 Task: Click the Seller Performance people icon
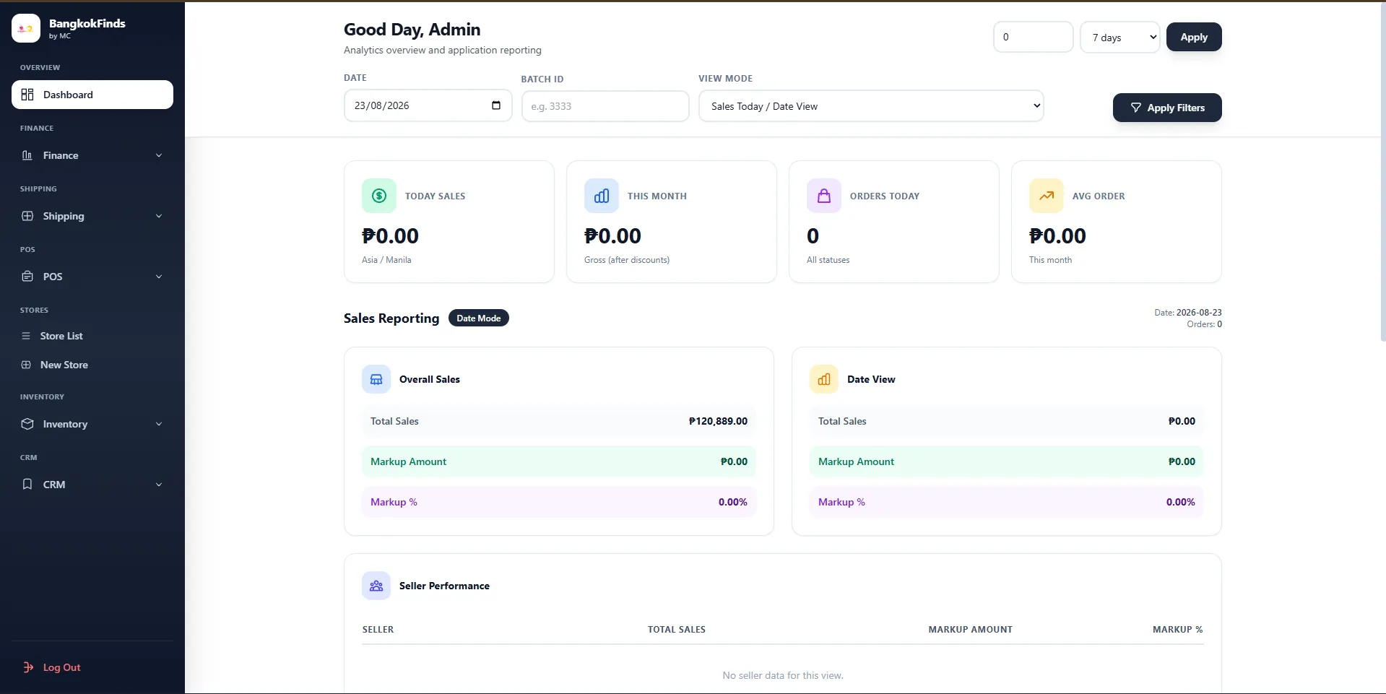pos(376,586)
